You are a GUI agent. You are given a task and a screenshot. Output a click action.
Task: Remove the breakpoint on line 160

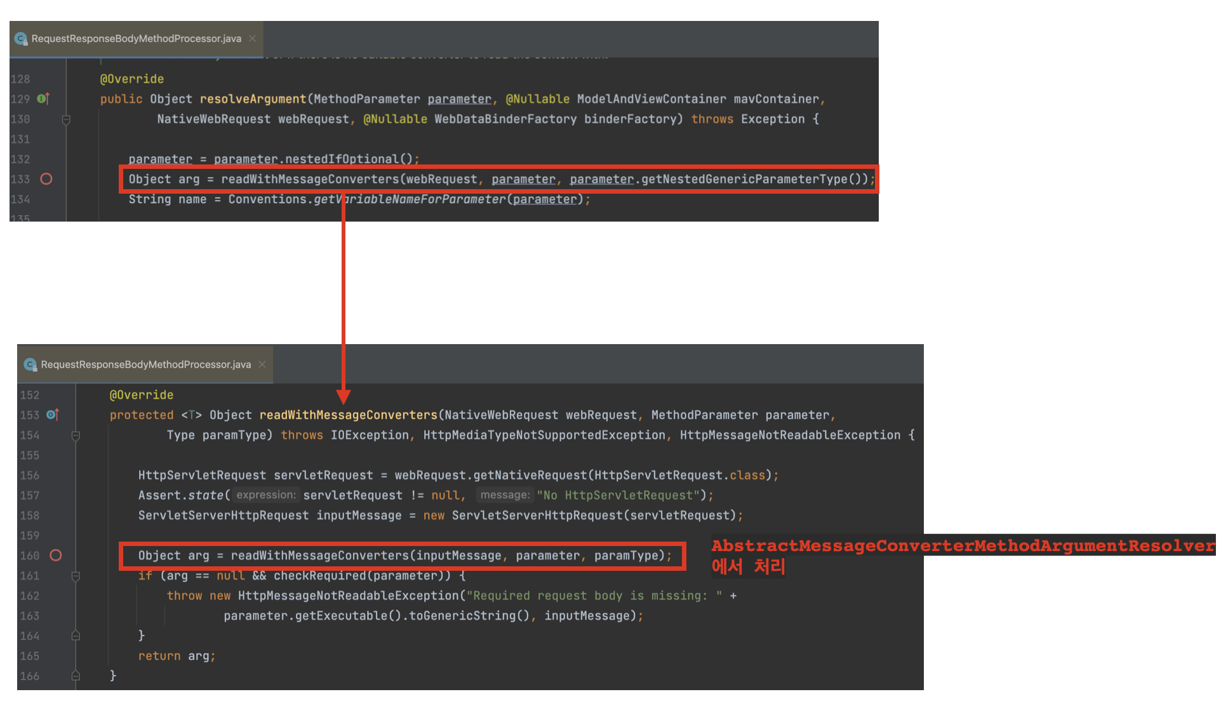(x=56, y=556)
